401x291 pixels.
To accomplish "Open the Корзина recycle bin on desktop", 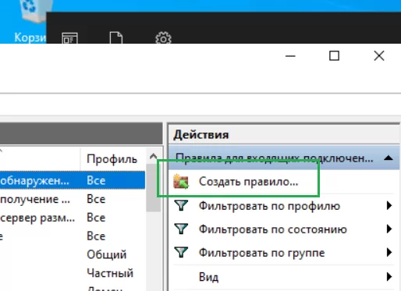I will click(x=34, y=21).
